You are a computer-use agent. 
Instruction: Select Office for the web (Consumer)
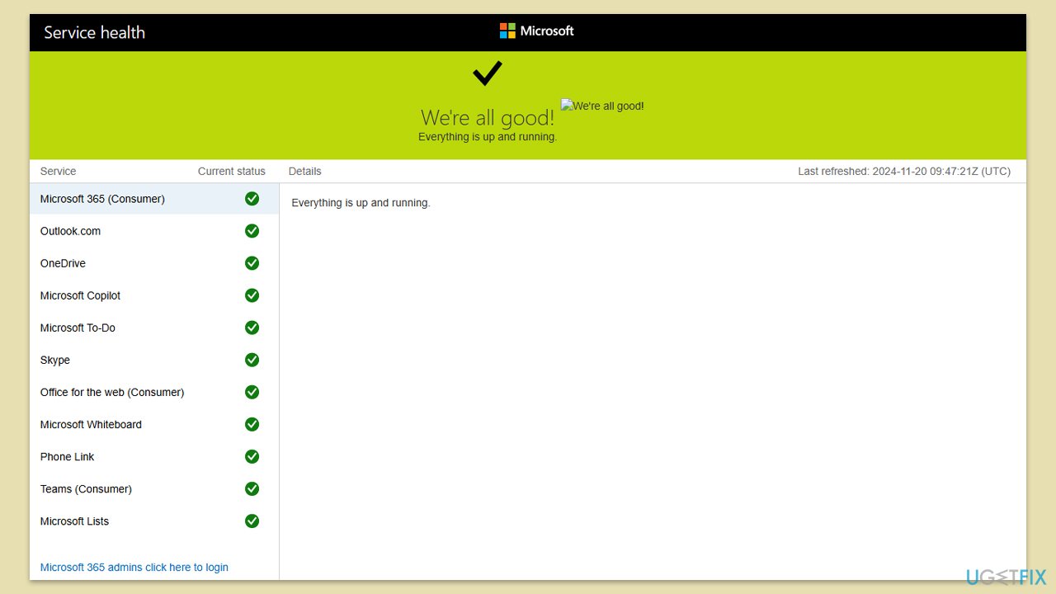tap(112, 392)
